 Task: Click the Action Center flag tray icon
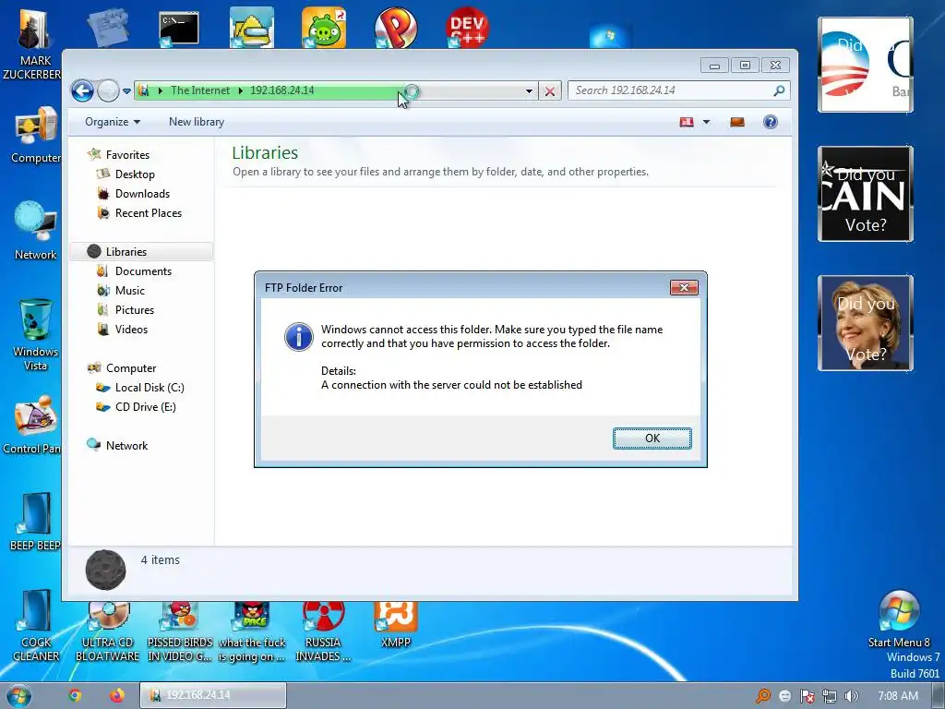[x=807, y=696]
